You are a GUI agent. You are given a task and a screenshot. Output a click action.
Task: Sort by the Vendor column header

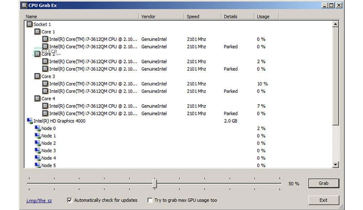point(162,16)
